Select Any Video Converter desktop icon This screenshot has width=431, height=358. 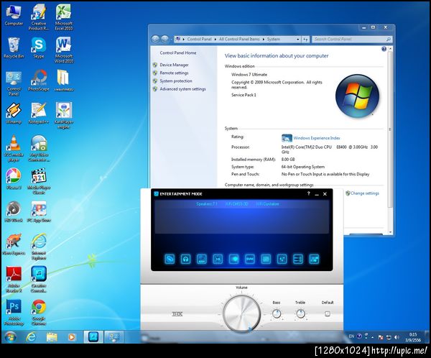click(x=39, y=149)
